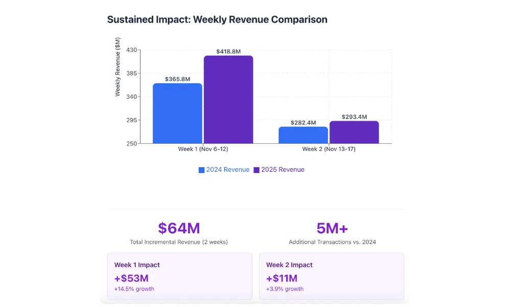Screen dimensions: 511x307
Task: Toggle the 2025 Revenue legend label
Action: coord(283,170)
